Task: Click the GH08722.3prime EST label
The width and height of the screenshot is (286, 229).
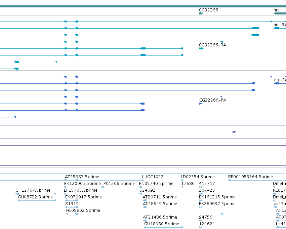Action: [35, 197]
